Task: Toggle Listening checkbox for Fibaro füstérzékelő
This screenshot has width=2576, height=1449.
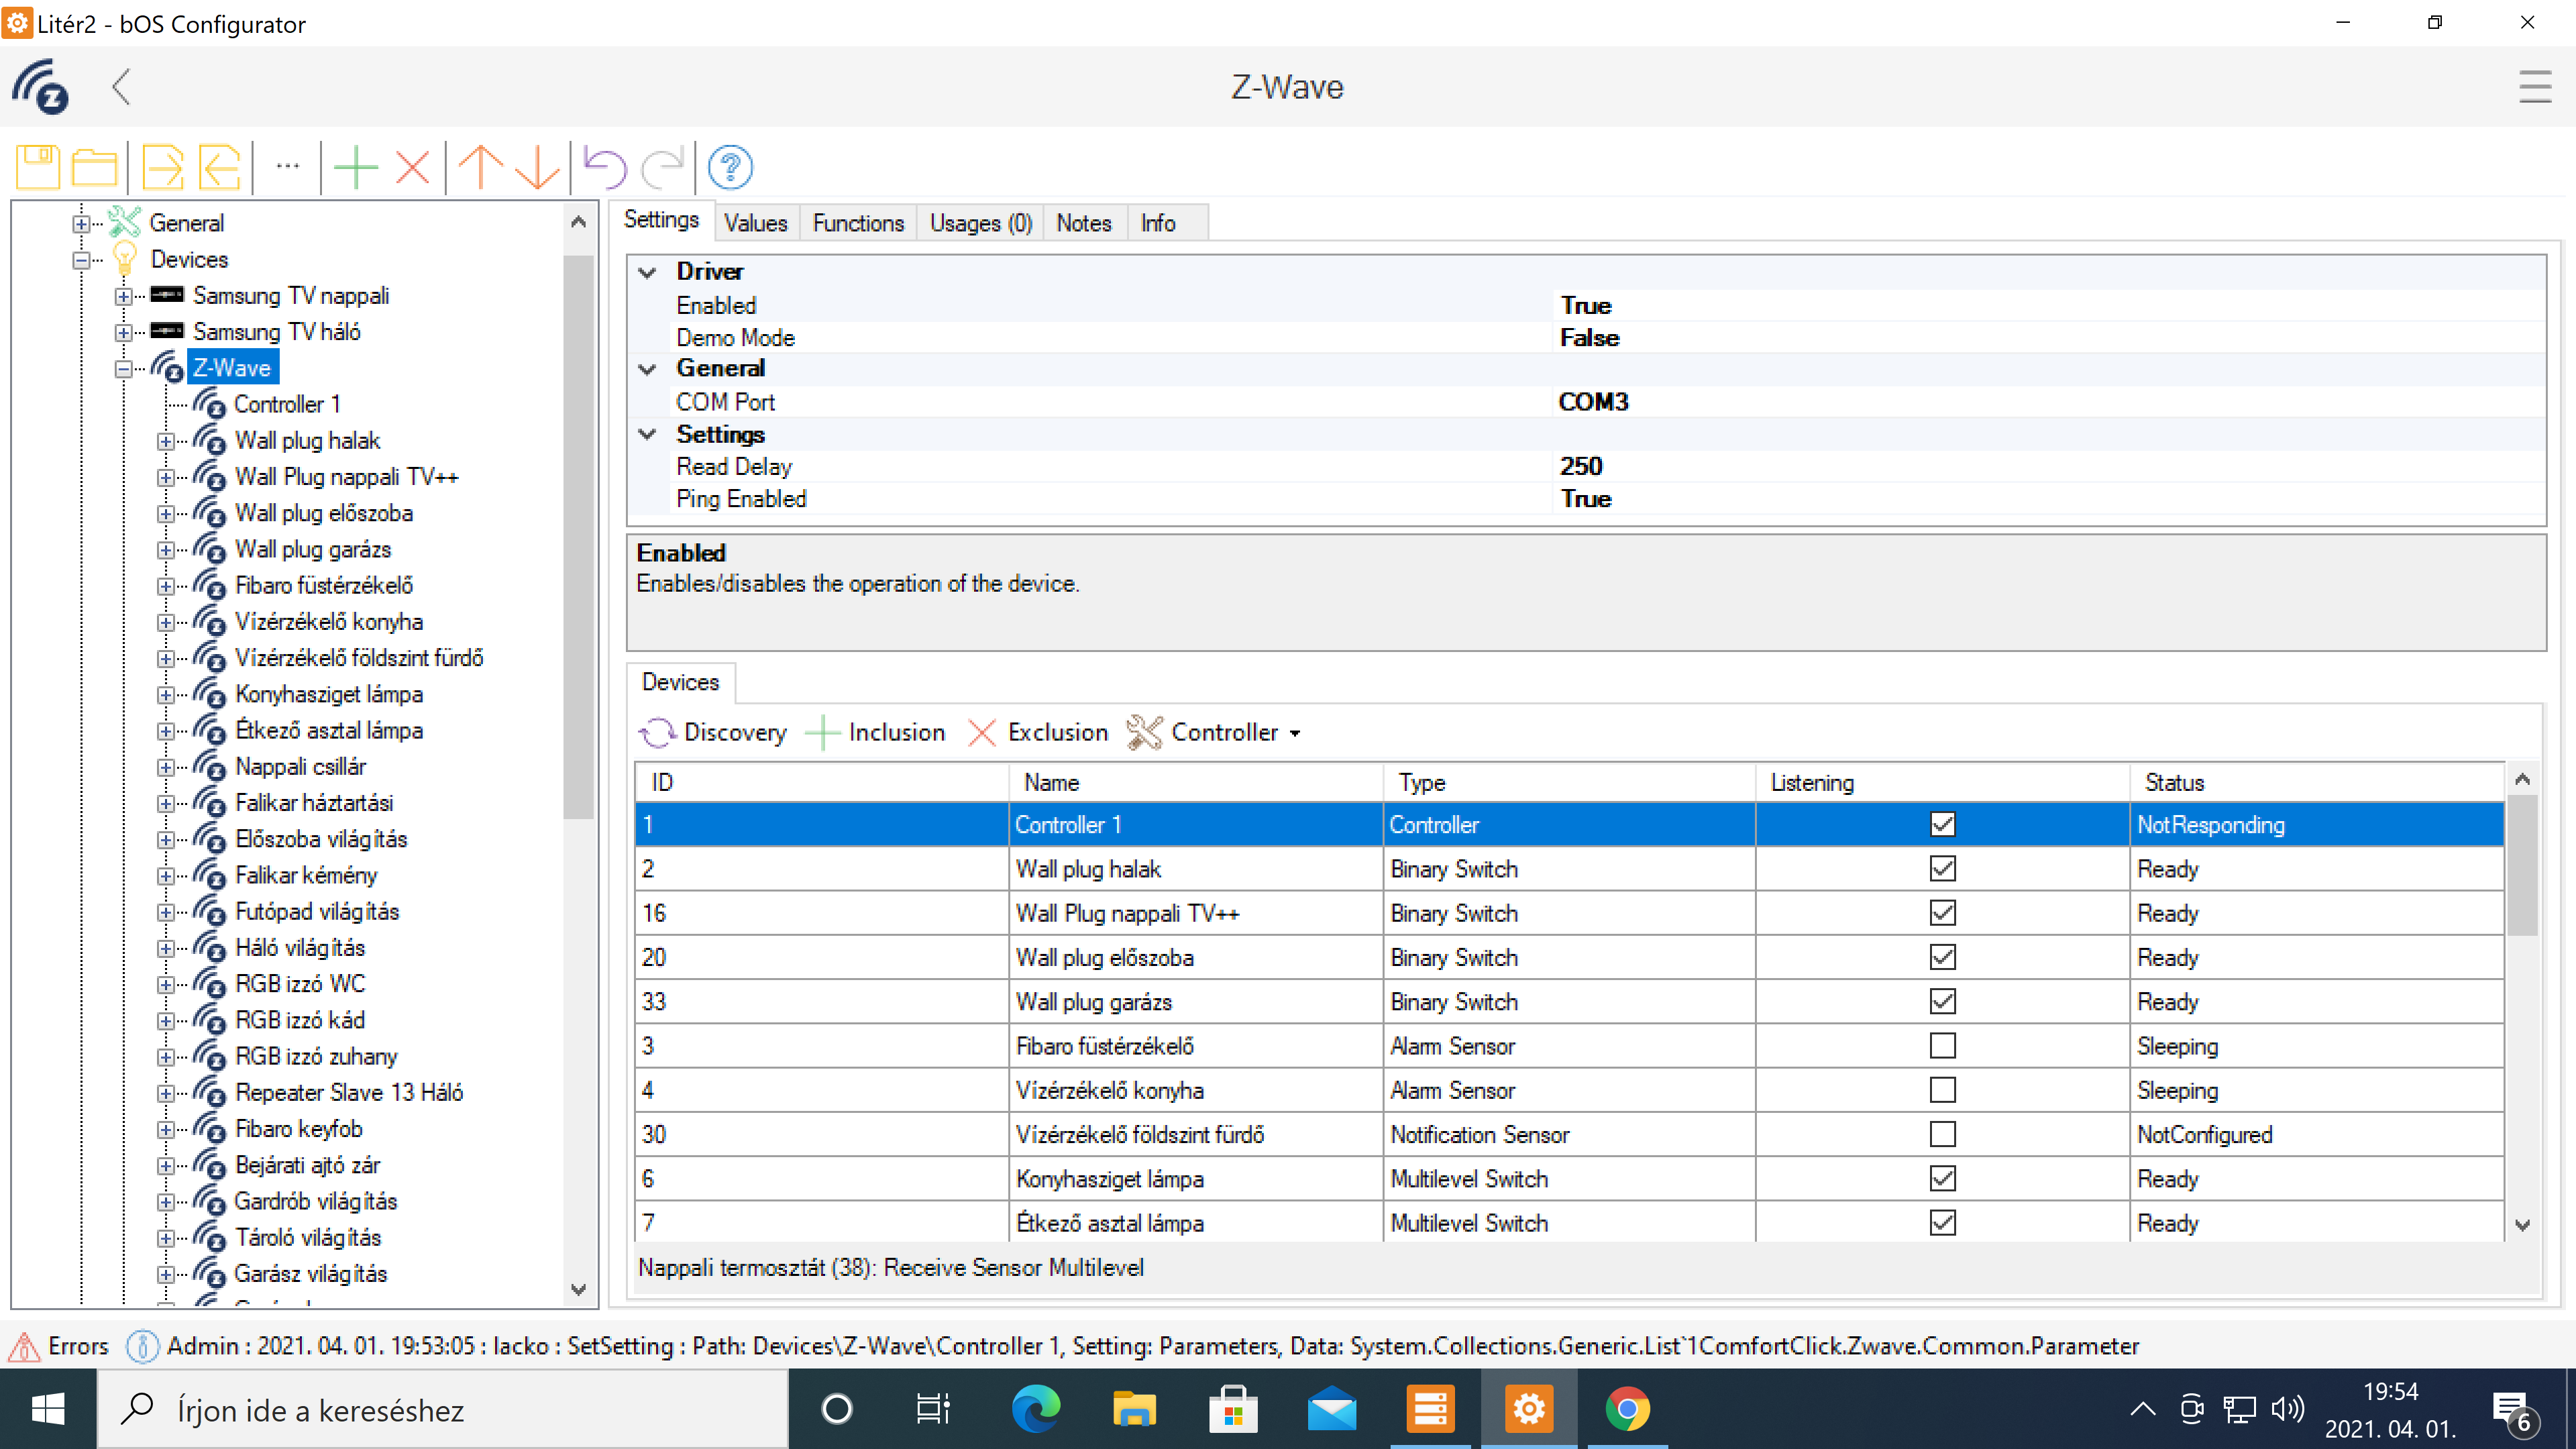Action: pyautogui.click(x=1942, y=1046)
